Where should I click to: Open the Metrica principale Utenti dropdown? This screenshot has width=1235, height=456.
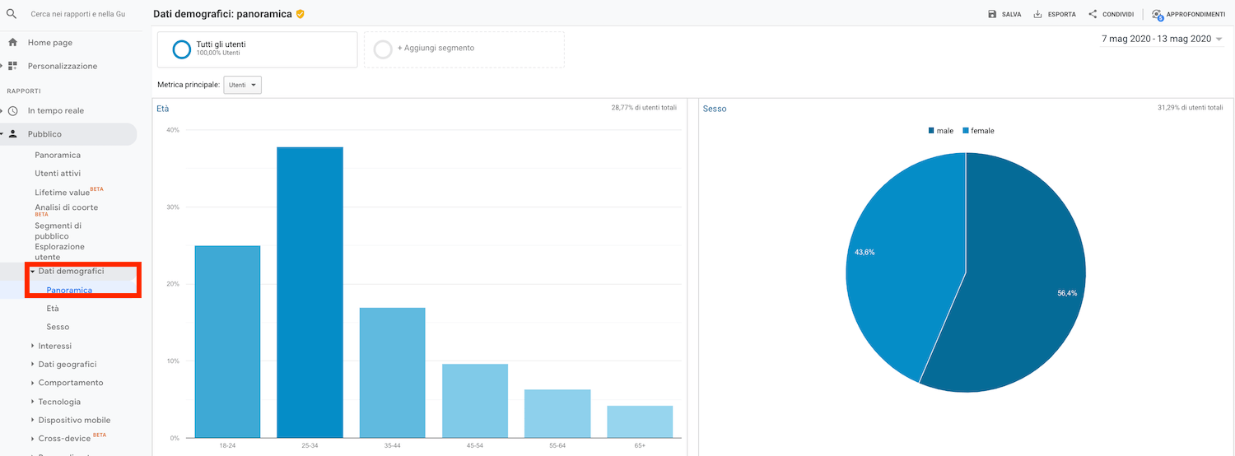coord(242,85)
